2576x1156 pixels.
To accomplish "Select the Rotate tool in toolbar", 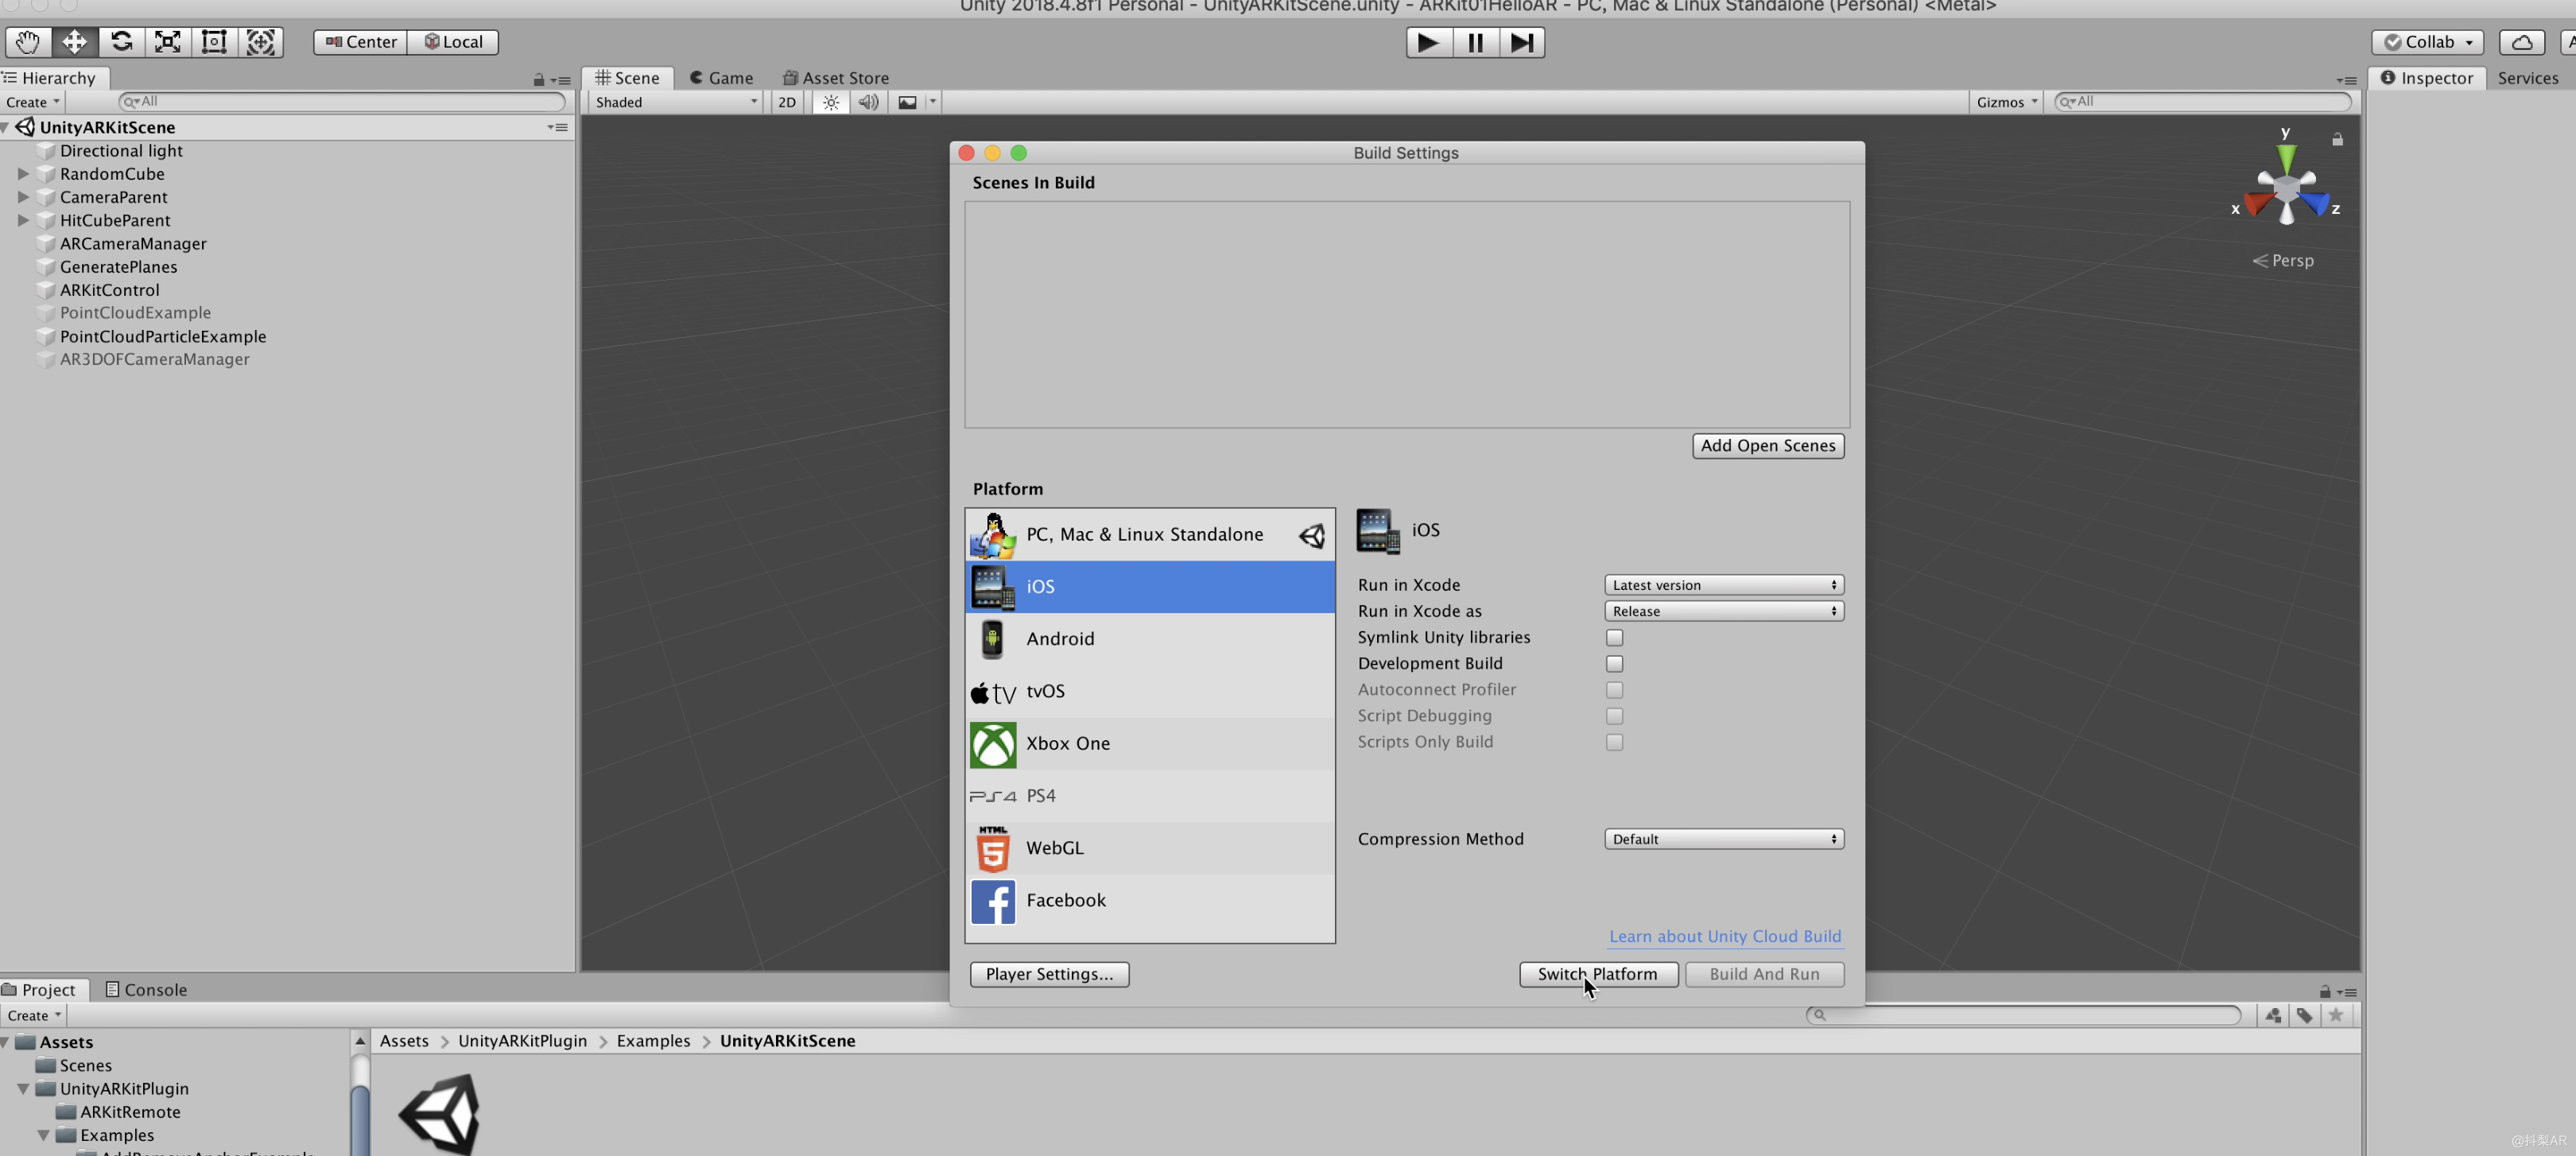I will point(121,42).
